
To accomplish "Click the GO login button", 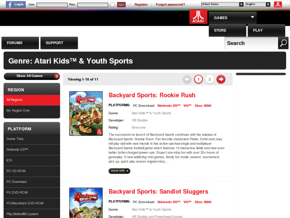I will click(121, 5).
